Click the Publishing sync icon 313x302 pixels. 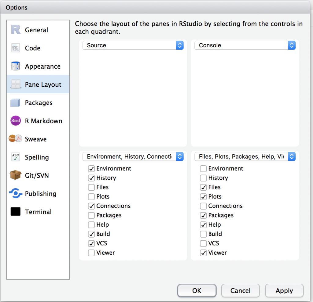pyautogui.click(x=16, y=193)
